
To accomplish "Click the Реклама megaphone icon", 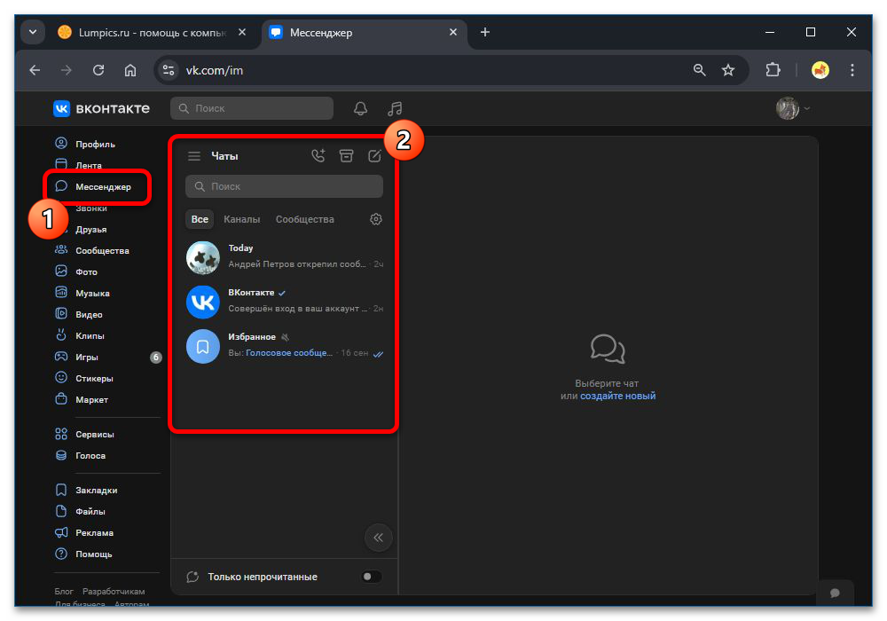I will pyautogui.click(x=61, y=532).
